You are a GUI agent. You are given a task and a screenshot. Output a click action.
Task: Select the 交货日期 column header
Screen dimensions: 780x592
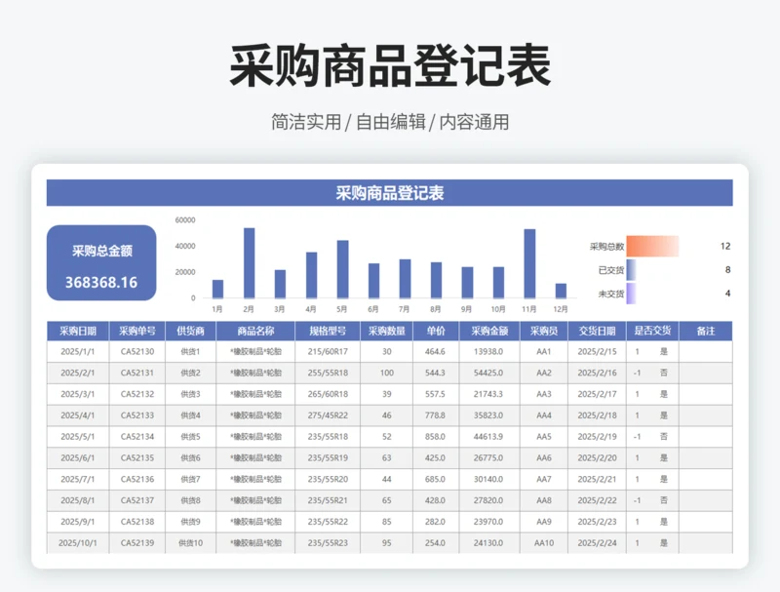[x=597, y=331]
